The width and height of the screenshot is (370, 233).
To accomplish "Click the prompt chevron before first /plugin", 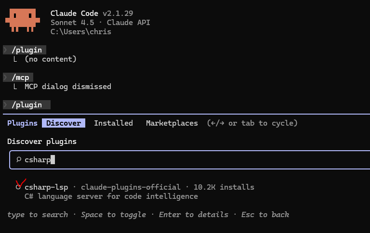I will pyautogui.click(x=5, y=50).
